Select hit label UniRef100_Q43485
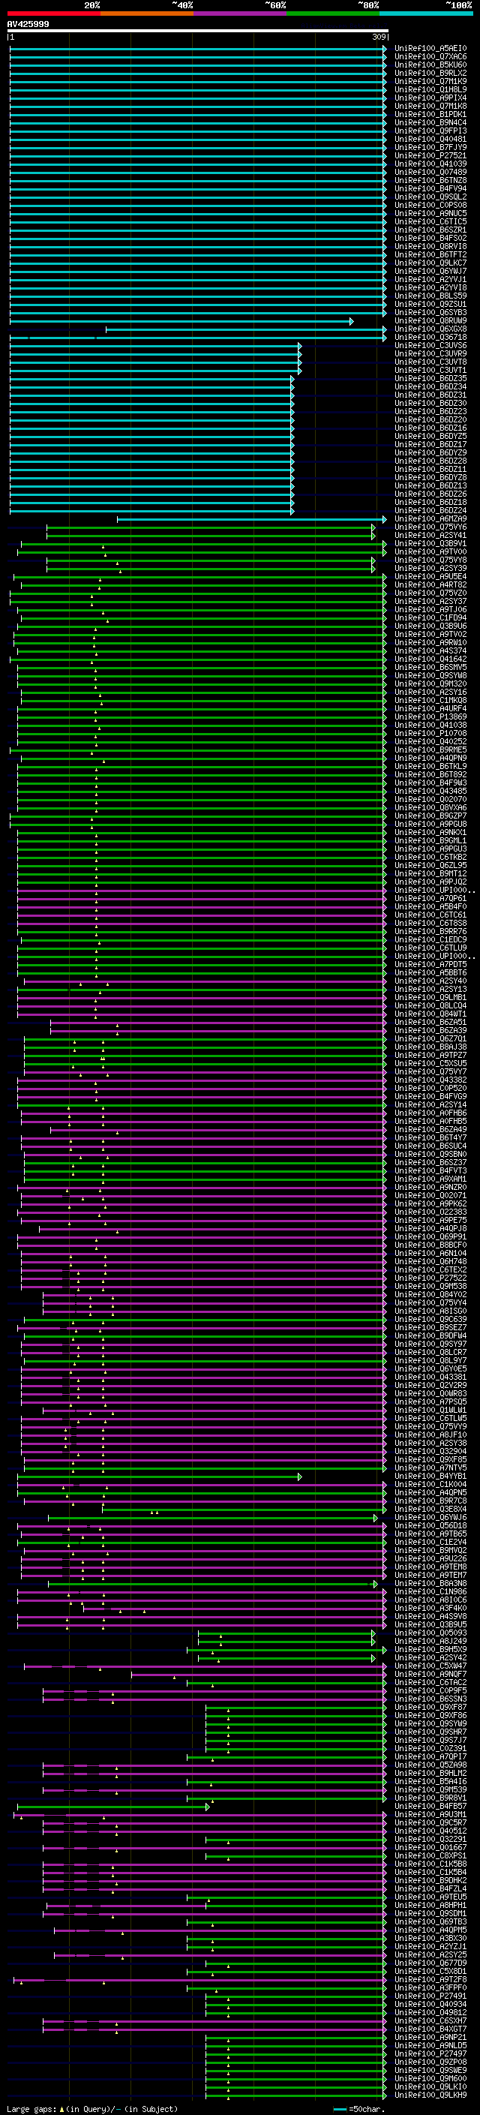480x2115 pixels. coord(430,792)
